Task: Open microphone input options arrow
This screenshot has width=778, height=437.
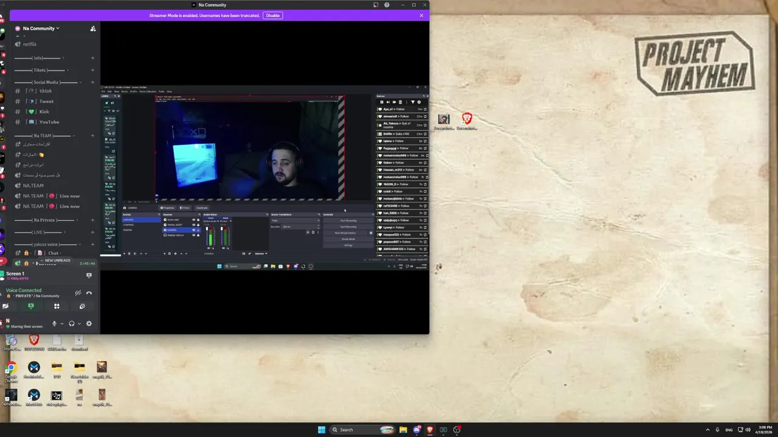Action: (61, 324)
